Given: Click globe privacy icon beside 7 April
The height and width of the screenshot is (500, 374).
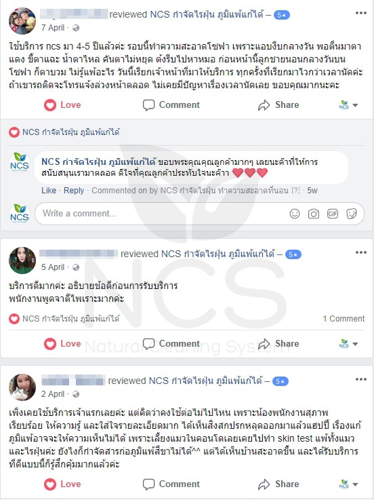Looking at the screenshot, I should [x=76, y=28].
